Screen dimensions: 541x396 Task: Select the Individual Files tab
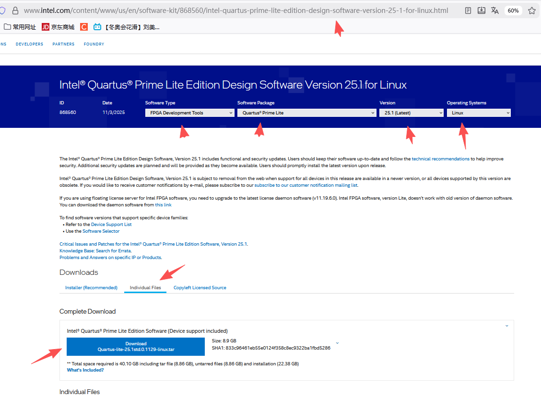[x=145, y=287]
